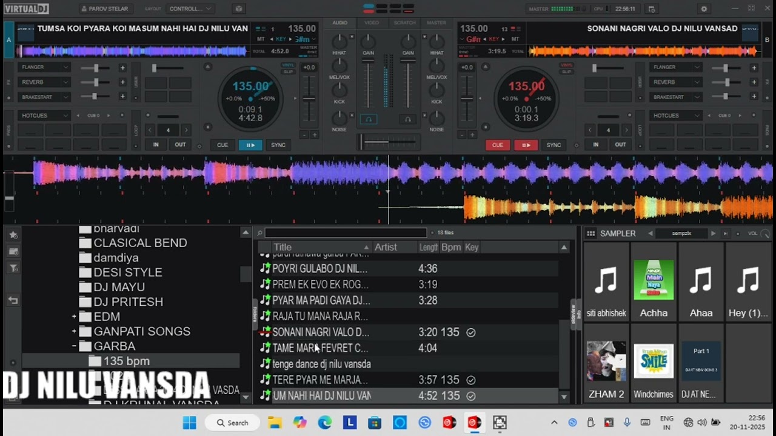Toggle play/pause on deck A
The width and height of the screenshot is (776, 436).
pyautogui.click(x=250, y=145)
